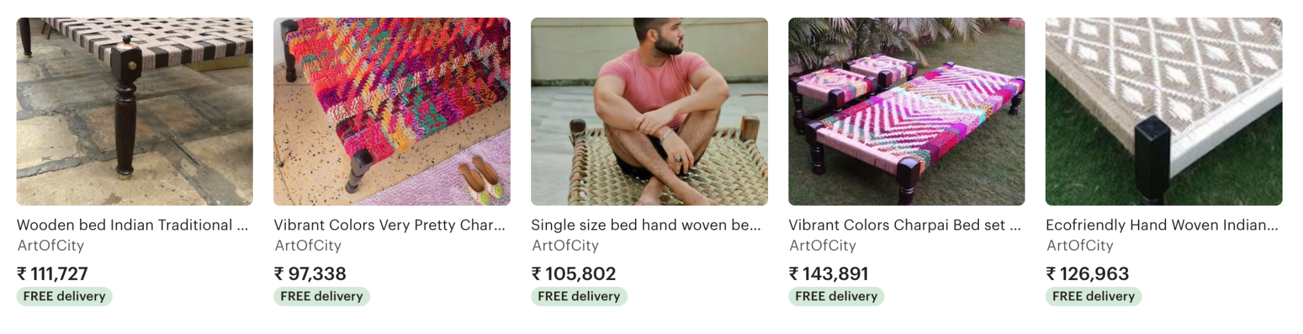Select the ₹ 111,727 price
The height and width of the screenshot is (334, 1303).
[52, 274]
